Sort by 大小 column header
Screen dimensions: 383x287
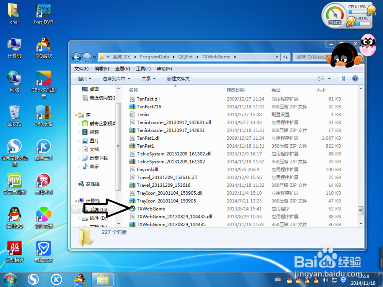(321, 90)
